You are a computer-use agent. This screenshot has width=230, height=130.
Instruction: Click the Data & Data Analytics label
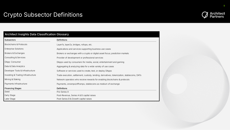[x=15, y=66]
